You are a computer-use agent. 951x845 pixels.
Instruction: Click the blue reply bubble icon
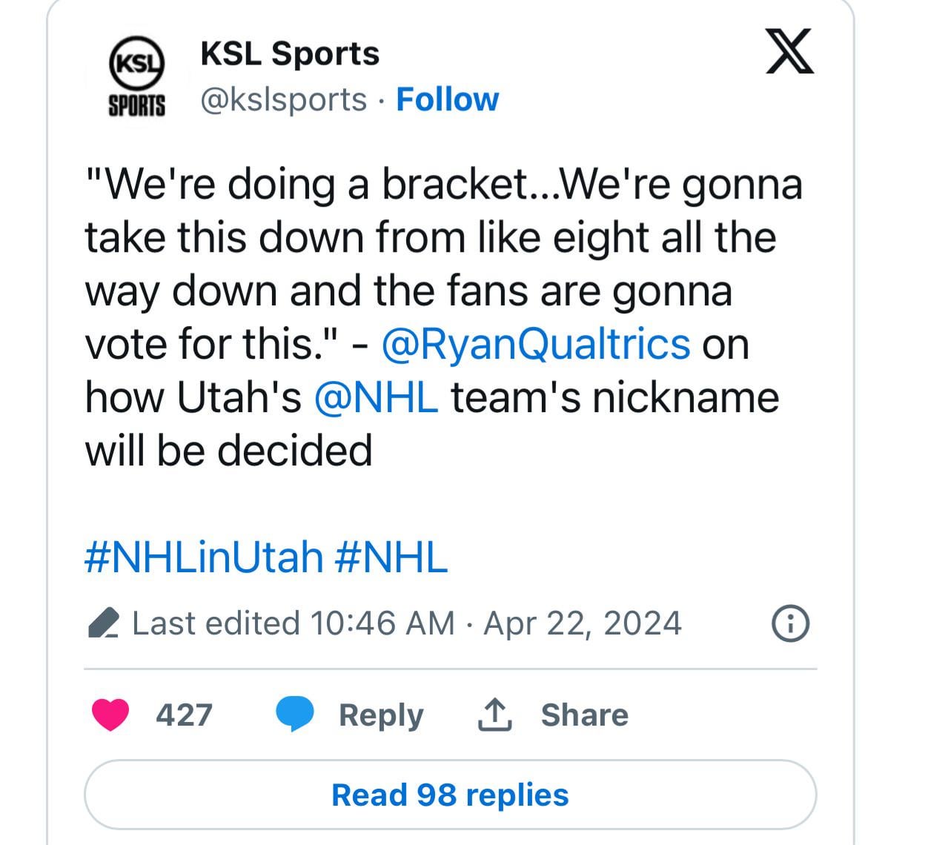click(294, 714)
